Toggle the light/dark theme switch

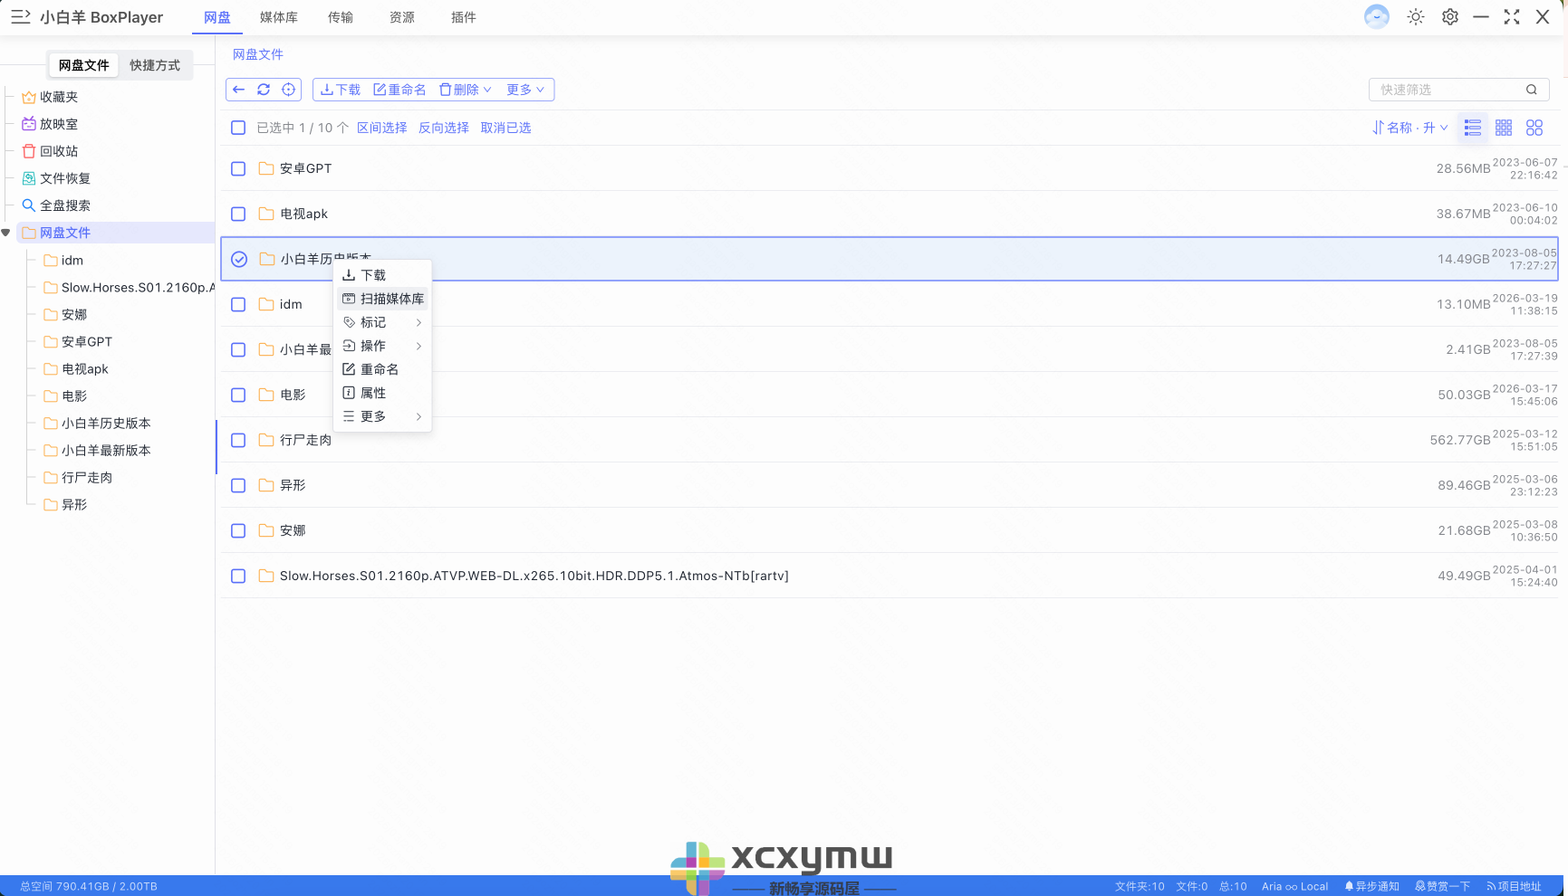1415,16
